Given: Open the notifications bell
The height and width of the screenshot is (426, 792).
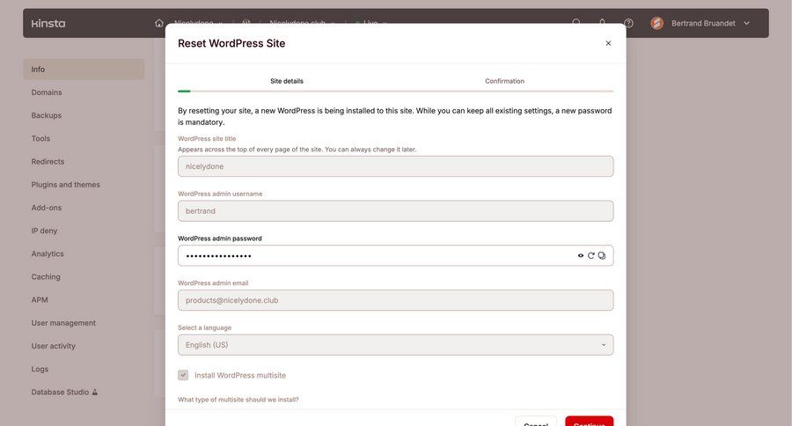Looking at the screenshot, I should tap(602, 23).
